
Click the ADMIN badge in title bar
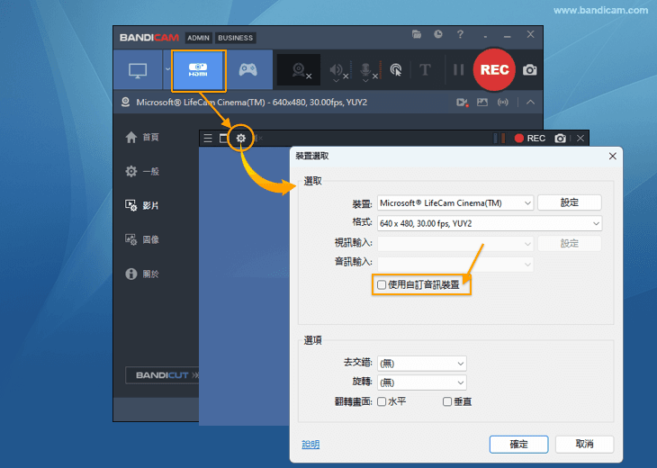coord(198,38)
